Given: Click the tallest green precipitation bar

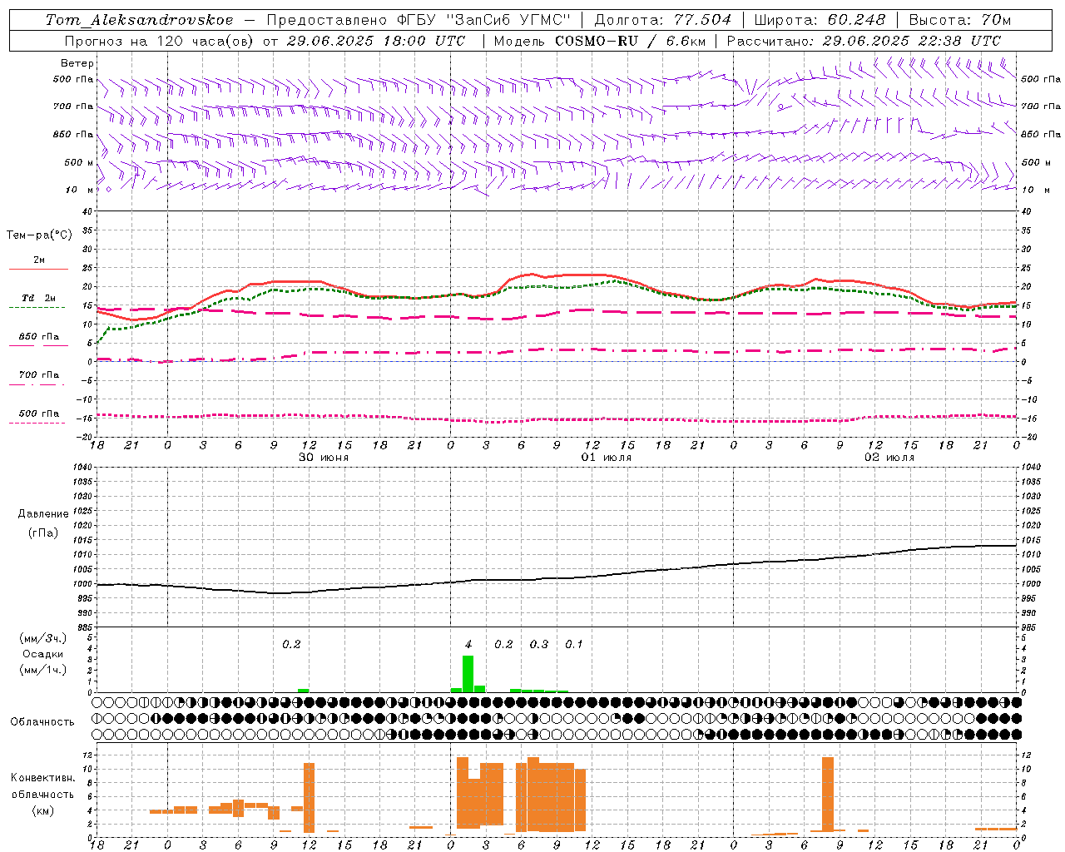Looking at the screenshot, I should [468, 674].
